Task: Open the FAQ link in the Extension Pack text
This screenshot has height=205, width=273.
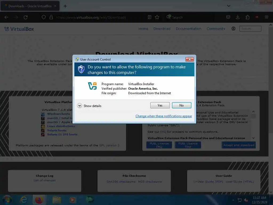Action: pyautogui.click(x=163, y=132)
